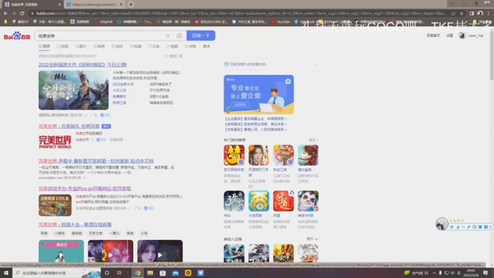
Task: Switch to the 贴吧 tab
Action: (x=99, y=46)
